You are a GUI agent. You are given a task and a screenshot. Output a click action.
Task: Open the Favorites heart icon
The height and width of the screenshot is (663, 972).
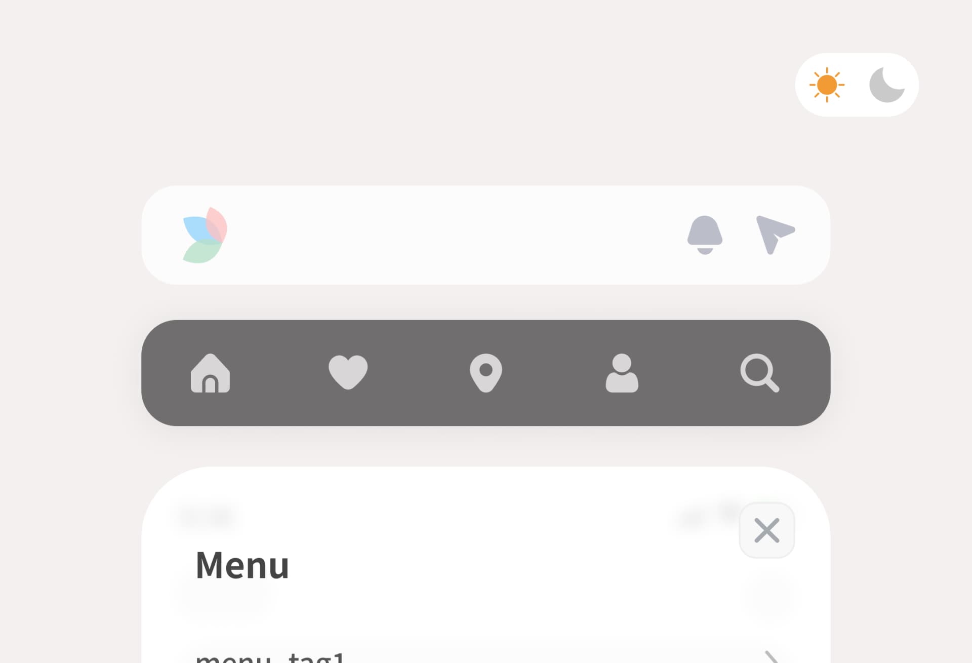348,372
